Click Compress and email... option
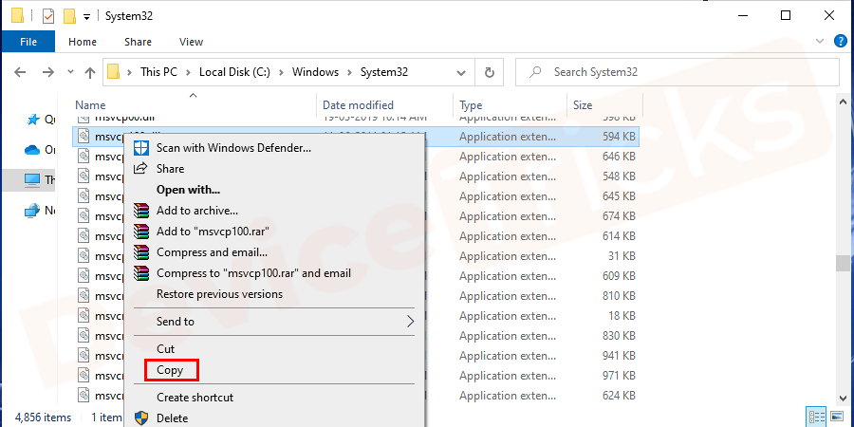854x427 pixels. tap(212, 252)
